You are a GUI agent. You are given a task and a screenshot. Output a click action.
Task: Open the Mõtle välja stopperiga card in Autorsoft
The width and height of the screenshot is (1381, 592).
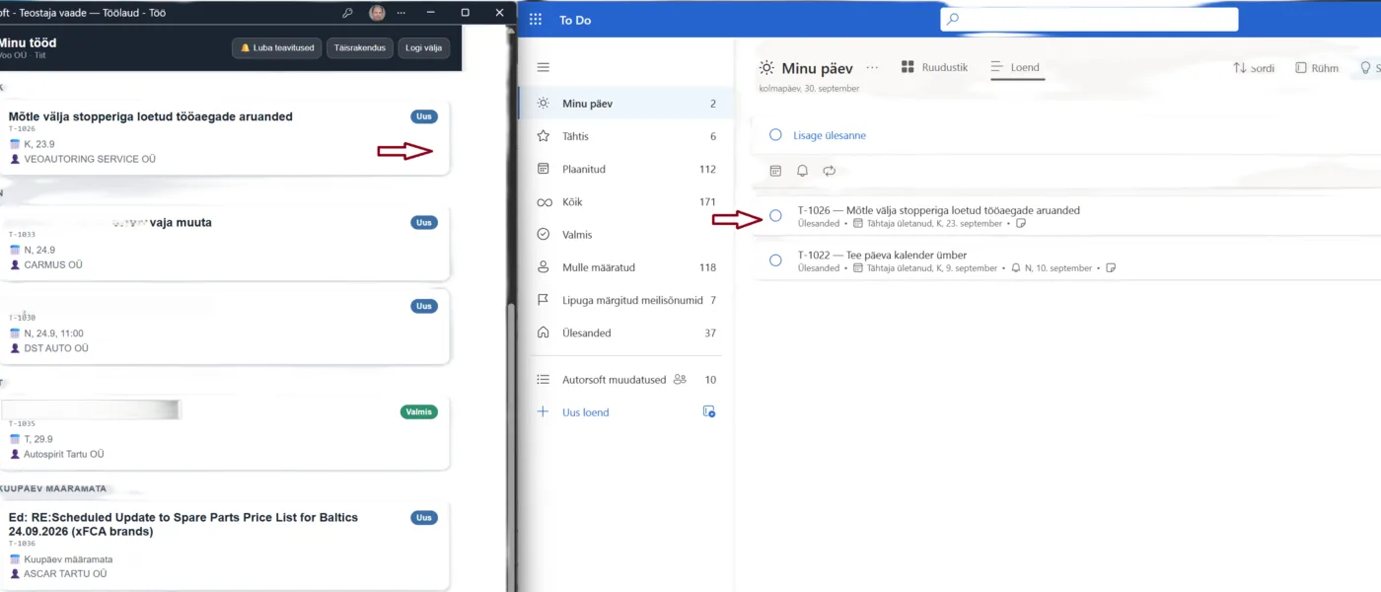click(x=227, y=137)
